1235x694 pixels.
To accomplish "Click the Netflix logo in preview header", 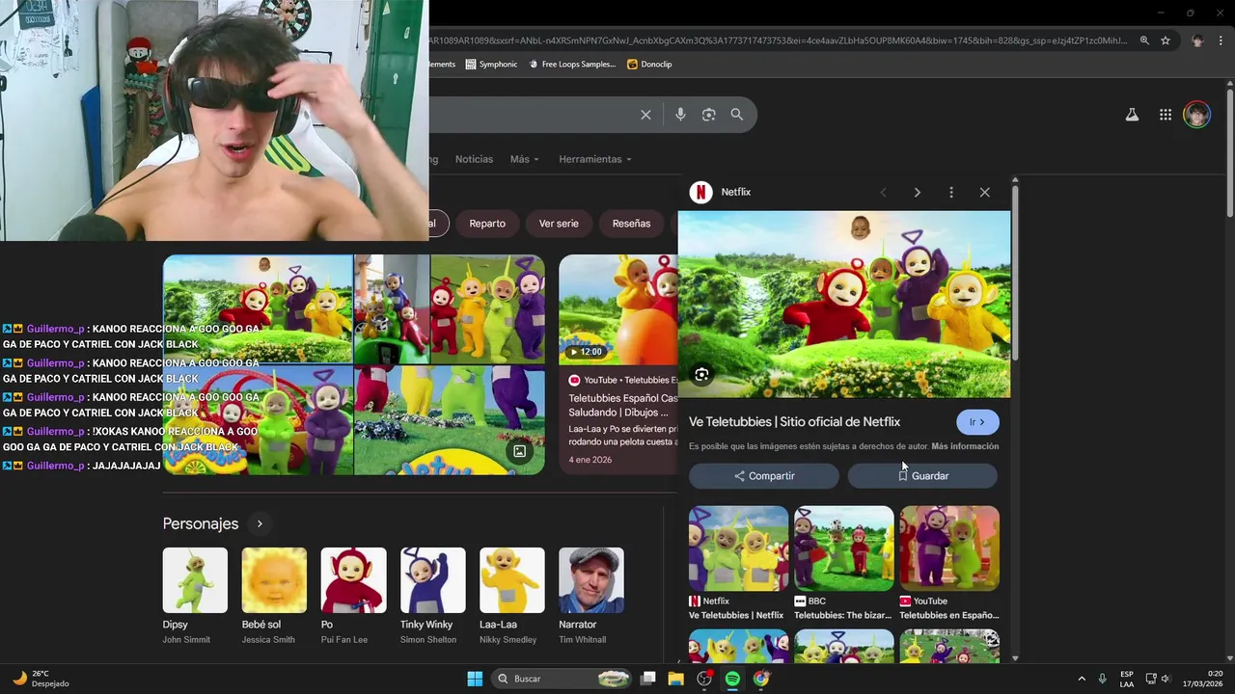I will pyautogui.click(x=700, y=192).
